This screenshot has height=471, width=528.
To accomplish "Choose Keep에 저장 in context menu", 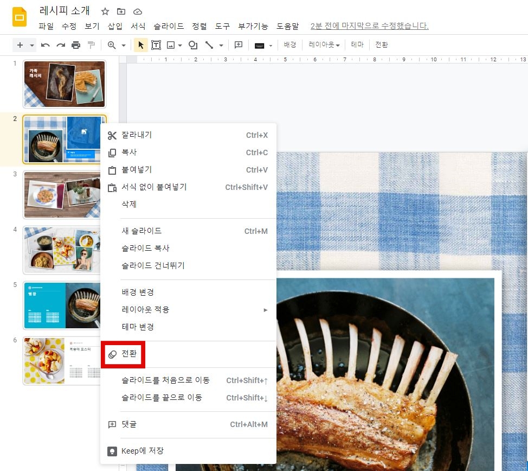I will coord(188,451).
